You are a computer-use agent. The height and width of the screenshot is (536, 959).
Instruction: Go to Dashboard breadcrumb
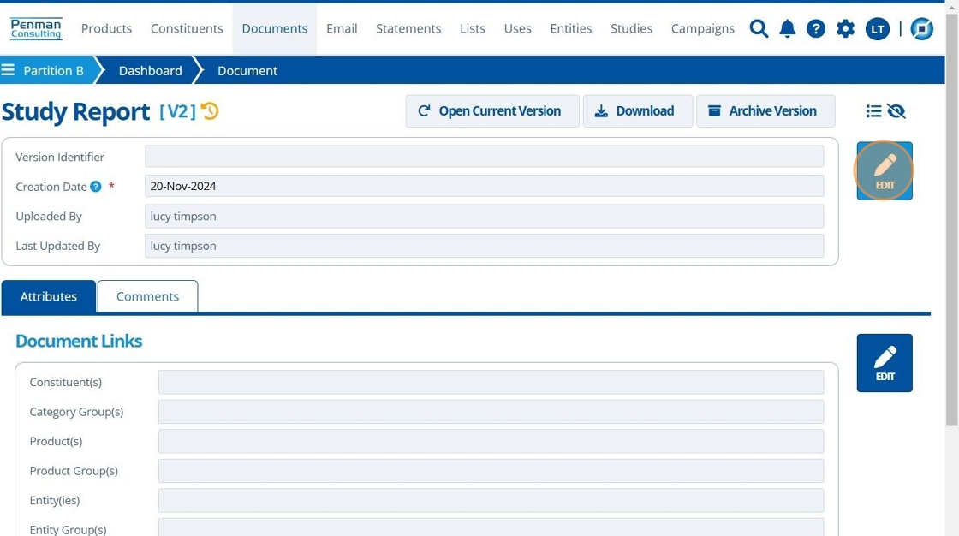(150, 70)
